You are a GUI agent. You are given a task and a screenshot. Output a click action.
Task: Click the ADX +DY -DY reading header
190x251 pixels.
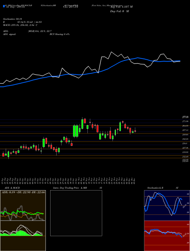pyautogui.click(x=23, y=192)
